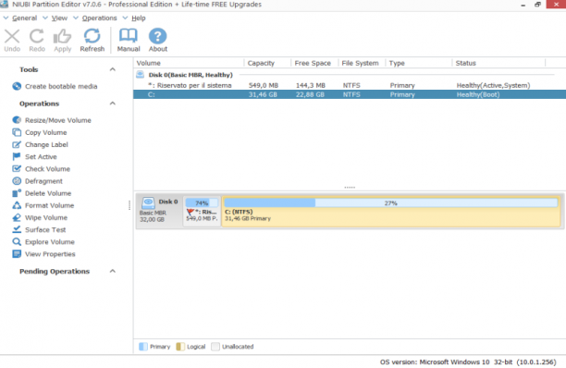Click the 31,46 GB capacity cell
566x368 pixels.
click(263, 94)
